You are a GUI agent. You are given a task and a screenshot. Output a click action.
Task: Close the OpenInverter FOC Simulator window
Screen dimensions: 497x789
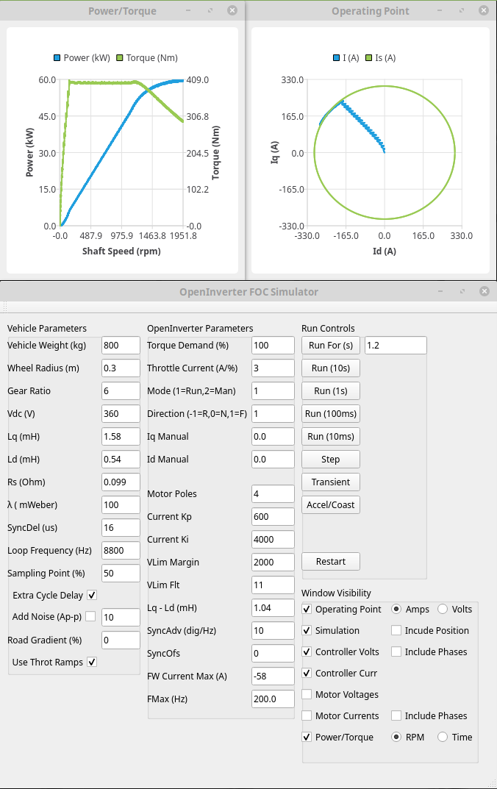485,291
